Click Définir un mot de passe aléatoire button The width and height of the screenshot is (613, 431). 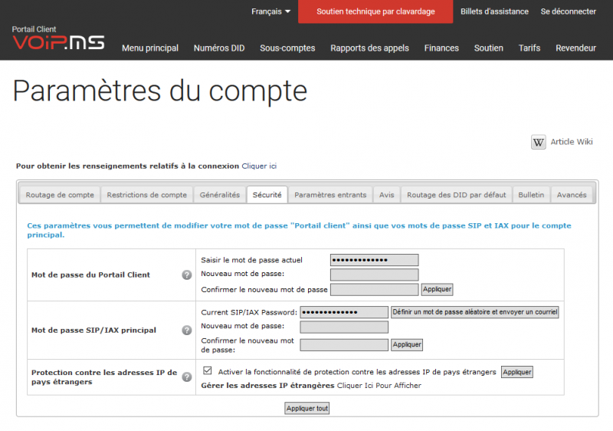pyautogui.click(x=475, y=312)
